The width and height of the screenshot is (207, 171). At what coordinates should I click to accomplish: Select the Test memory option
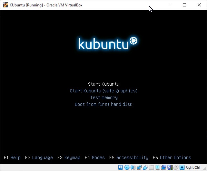click(104, 98)
